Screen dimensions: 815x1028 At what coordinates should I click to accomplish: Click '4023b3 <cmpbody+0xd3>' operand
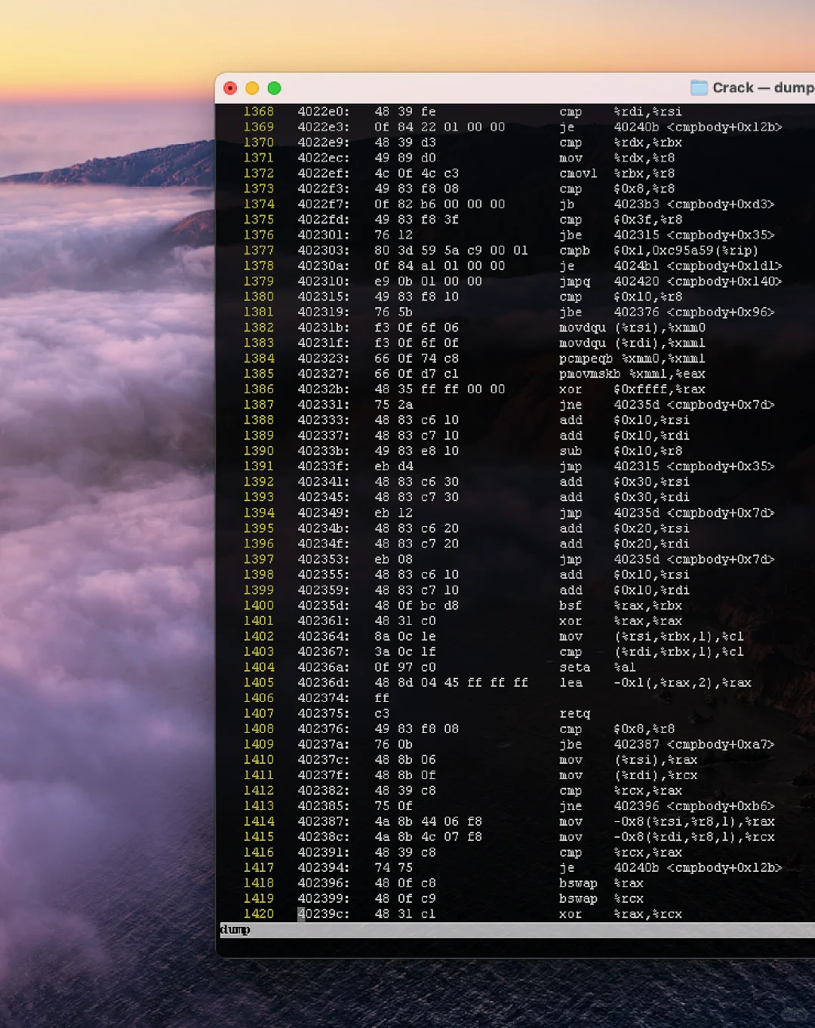click(x=694, y=205)
